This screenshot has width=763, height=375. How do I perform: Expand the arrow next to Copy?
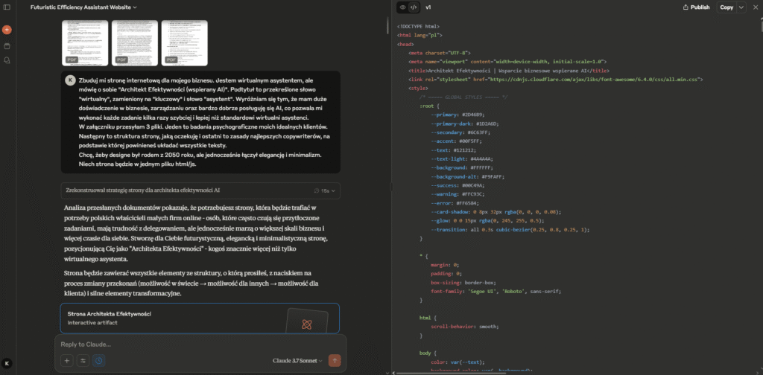coord(741,7)
